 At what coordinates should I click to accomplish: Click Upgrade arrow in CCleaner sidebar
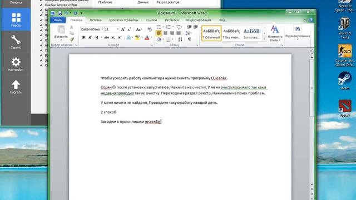(16, 87)
